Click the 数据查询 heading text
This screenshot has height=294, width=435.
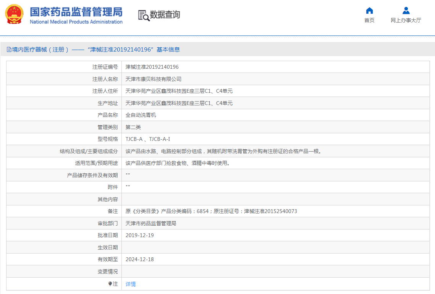(x=165, y=15)
